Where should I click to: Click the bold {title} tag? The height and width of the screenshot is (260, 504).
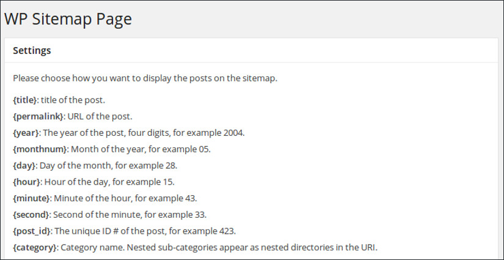point(24,99)
